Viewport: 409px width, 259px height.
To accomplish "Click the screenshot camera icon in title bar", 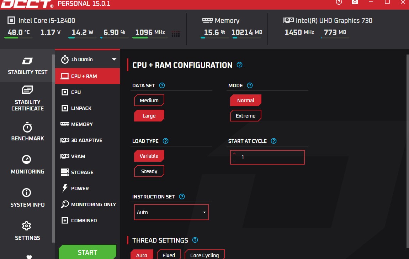I will [x=355, y=2].
